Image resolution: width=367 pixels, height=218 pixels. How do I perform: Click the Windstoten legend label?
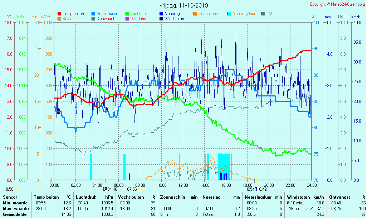pyautogui.click(x=174, y=19)
